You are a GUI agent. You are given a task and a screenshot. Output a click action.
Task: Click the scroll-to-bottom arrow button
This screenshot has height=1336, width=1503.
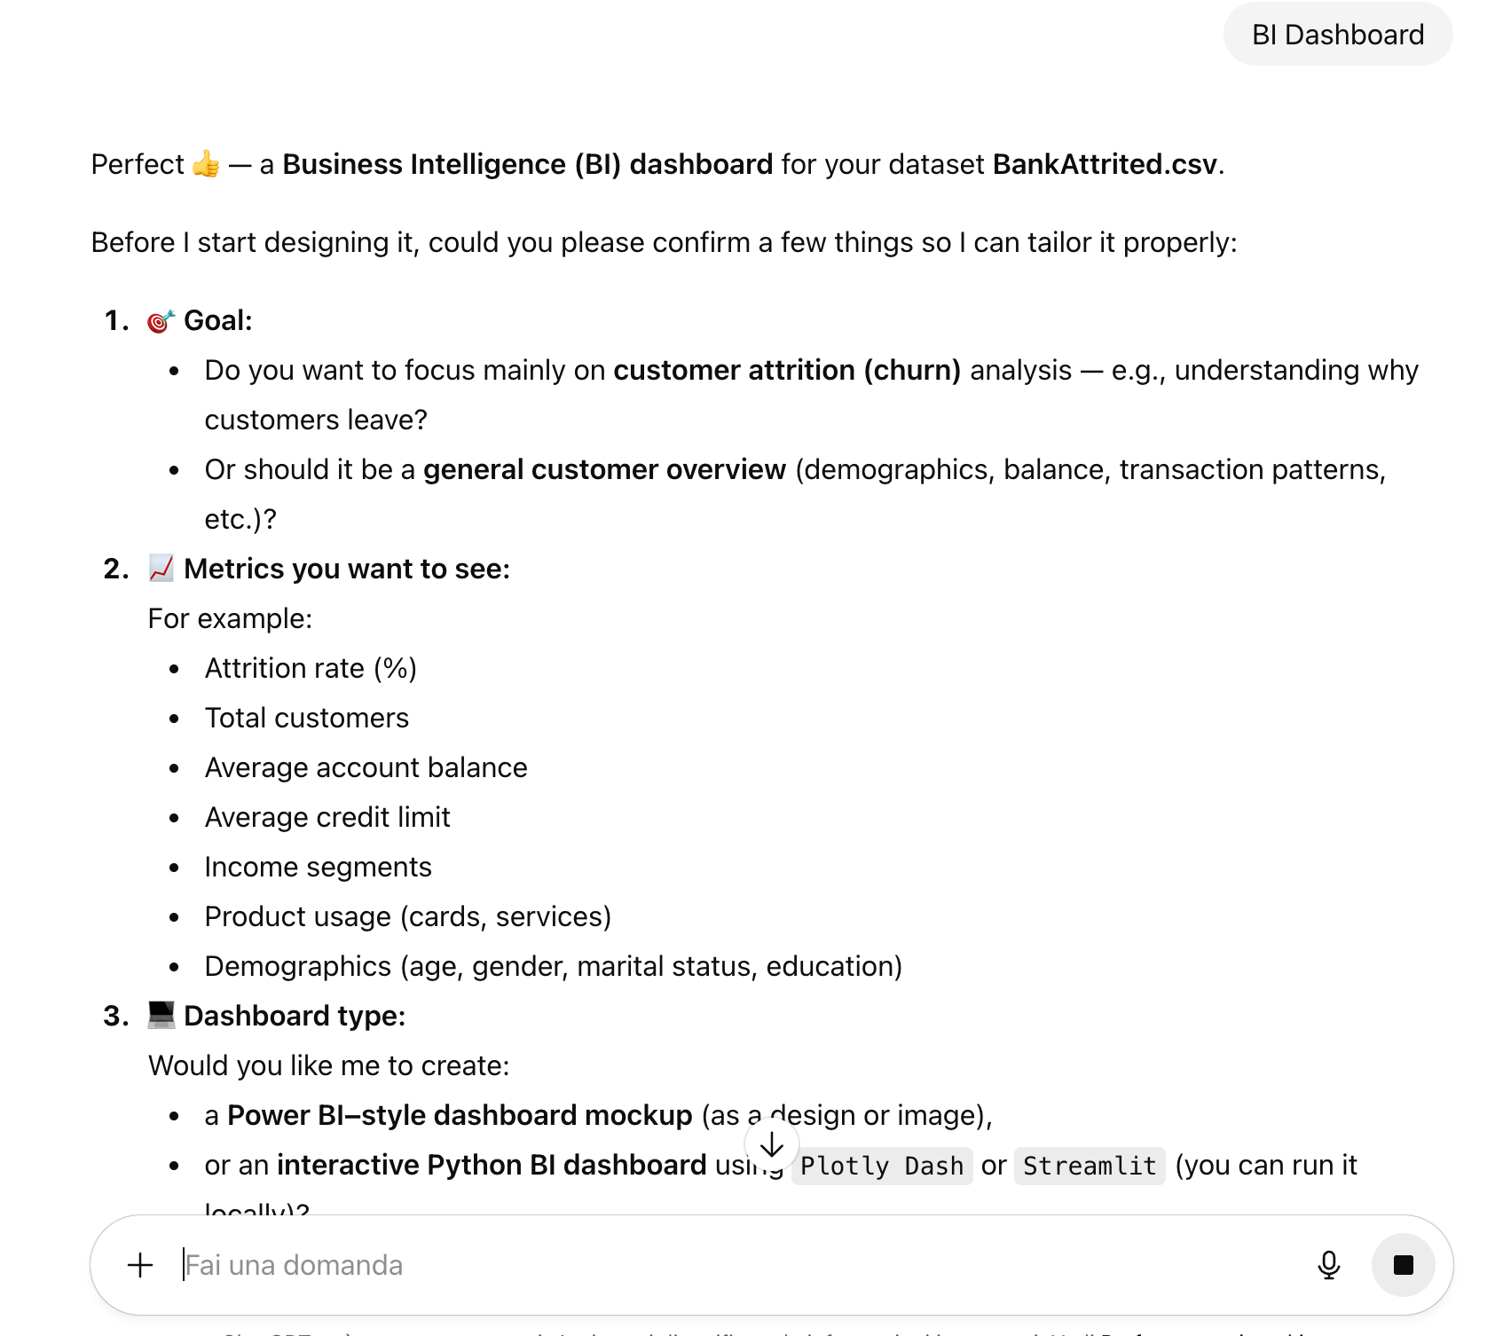[772, 1145]
